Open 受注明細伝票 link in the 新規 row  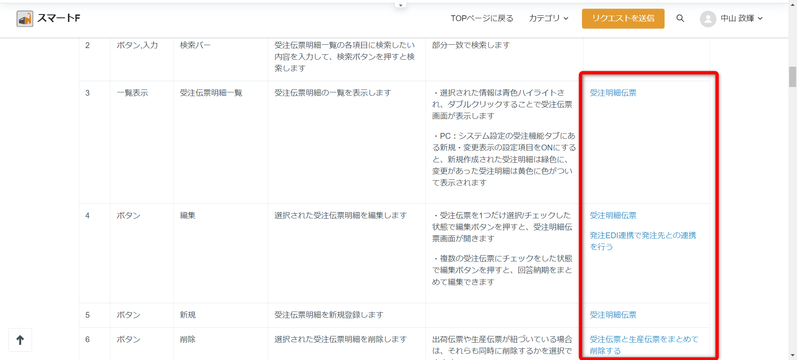(613, 315)
